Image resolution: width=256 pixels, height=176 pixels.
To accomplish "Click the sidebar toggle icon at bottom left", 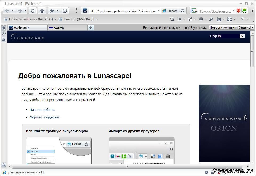I will click(3, 165).
